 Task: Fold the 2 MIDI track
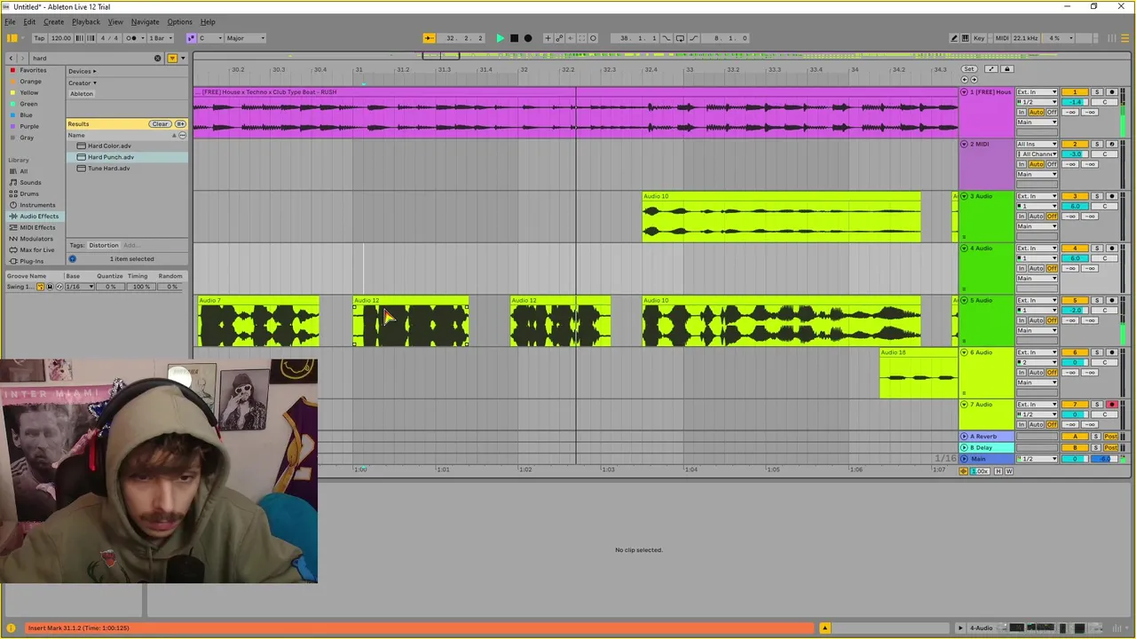point(965,144)
